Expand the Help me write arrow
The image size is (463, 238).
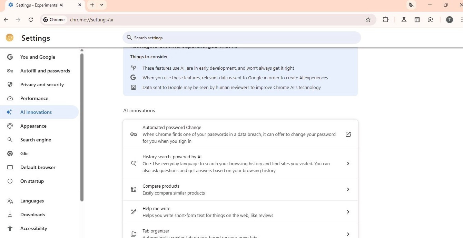pos(348,212)
